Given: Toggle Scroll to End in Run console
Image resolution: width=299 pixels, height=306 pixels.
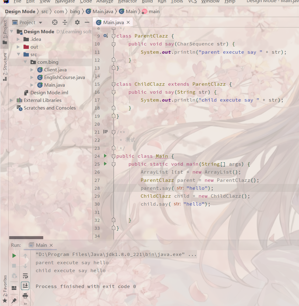Looking at the screenshot, I should pyautogui.click(x=25, y=286).
